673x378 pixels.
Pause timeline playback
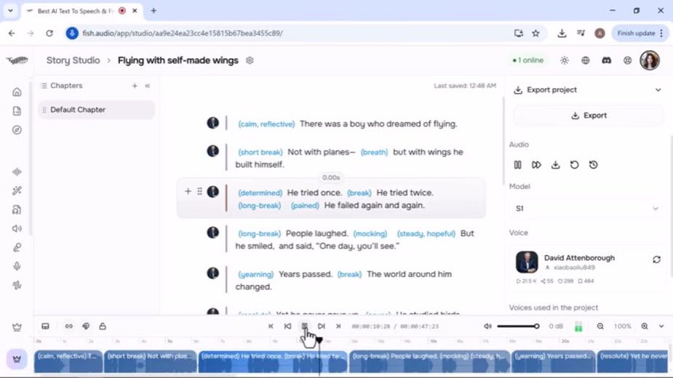pos(304,326)
